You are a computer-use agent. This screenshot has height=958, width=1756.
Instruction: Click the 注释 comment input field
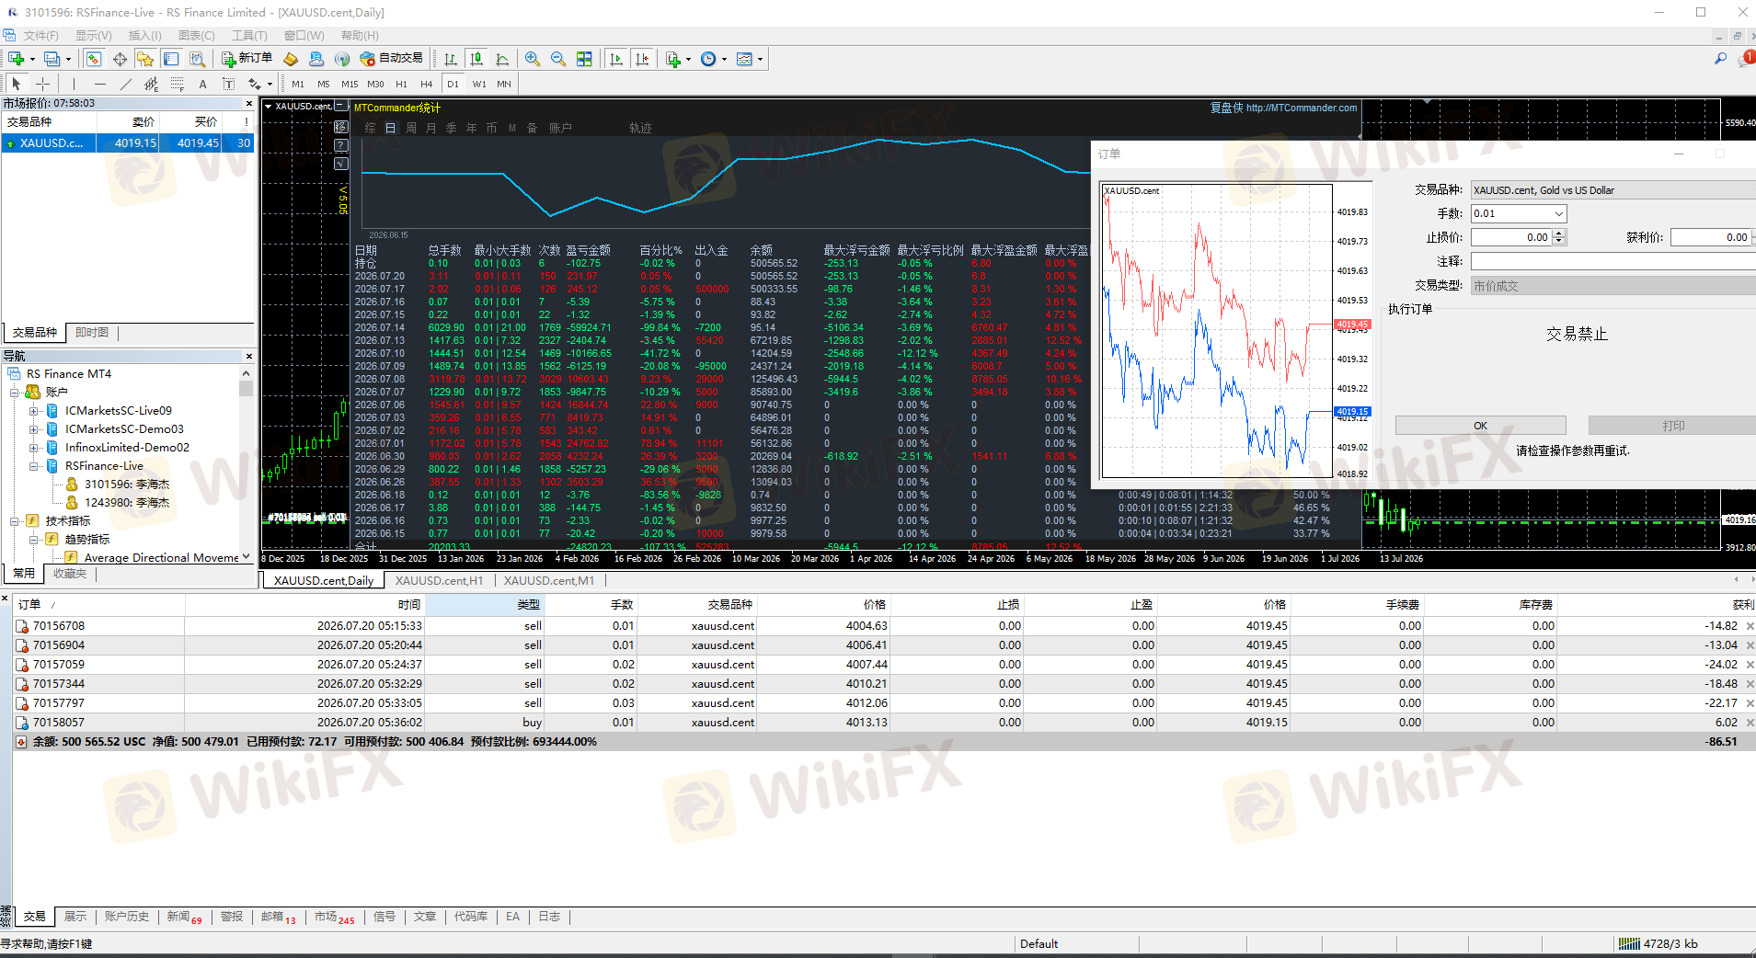click(x=1613, y=261)
